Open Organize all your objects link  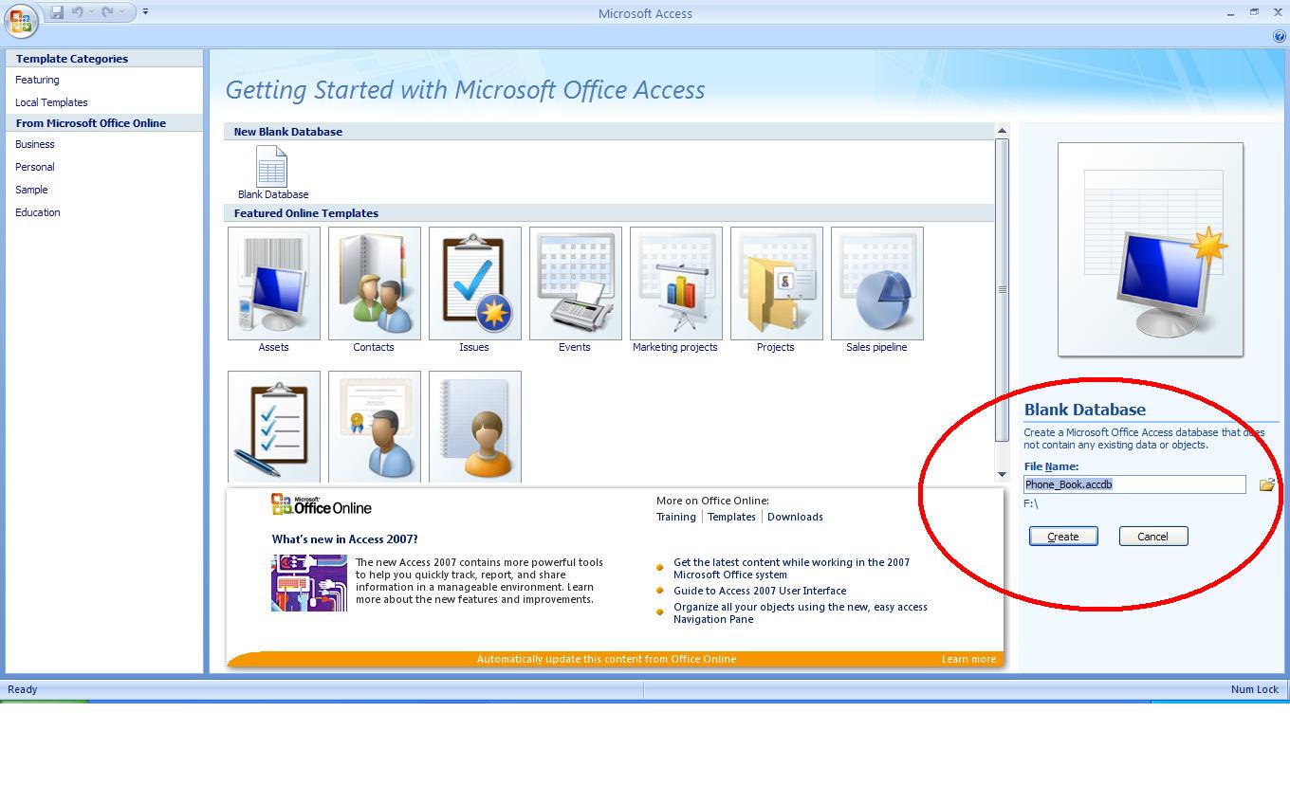pyautogui.click(x=801, y=613)
